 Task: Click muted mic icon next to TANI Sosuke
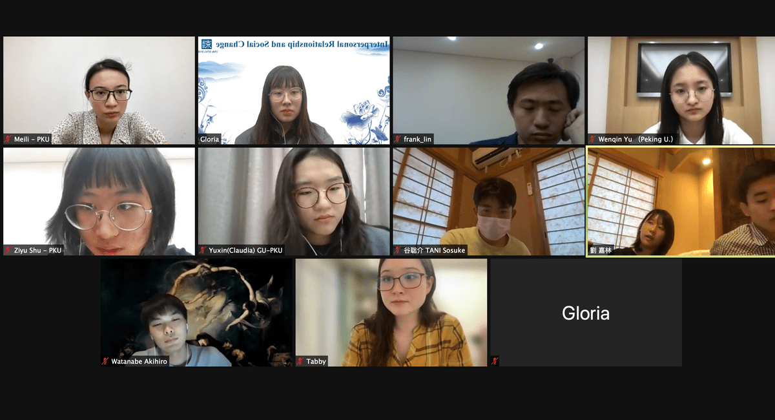point(398,250)
